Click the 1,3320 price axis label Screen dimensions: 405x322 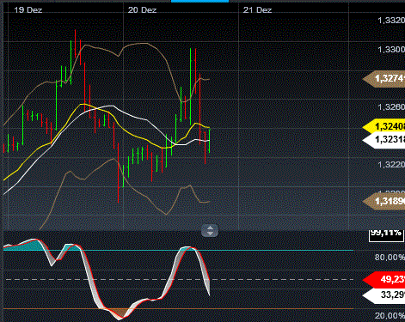(391, 21)
